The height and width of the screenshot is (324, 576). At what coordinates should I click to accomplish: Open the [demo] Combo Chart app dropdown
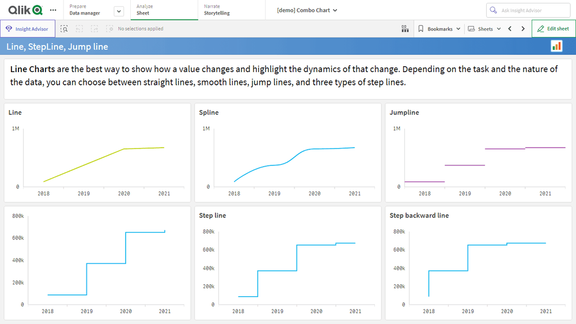tap(307, 10)
